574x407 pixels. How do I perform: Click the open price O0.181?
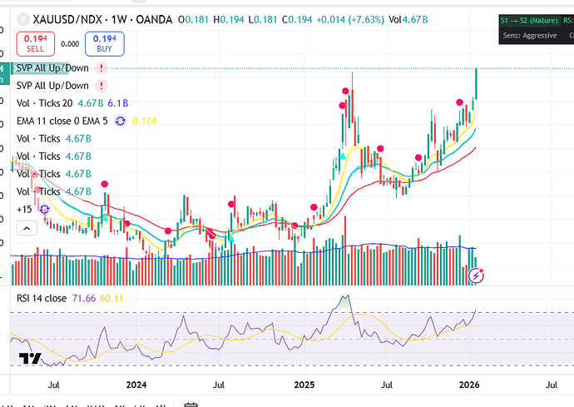[x=193, y=19]
